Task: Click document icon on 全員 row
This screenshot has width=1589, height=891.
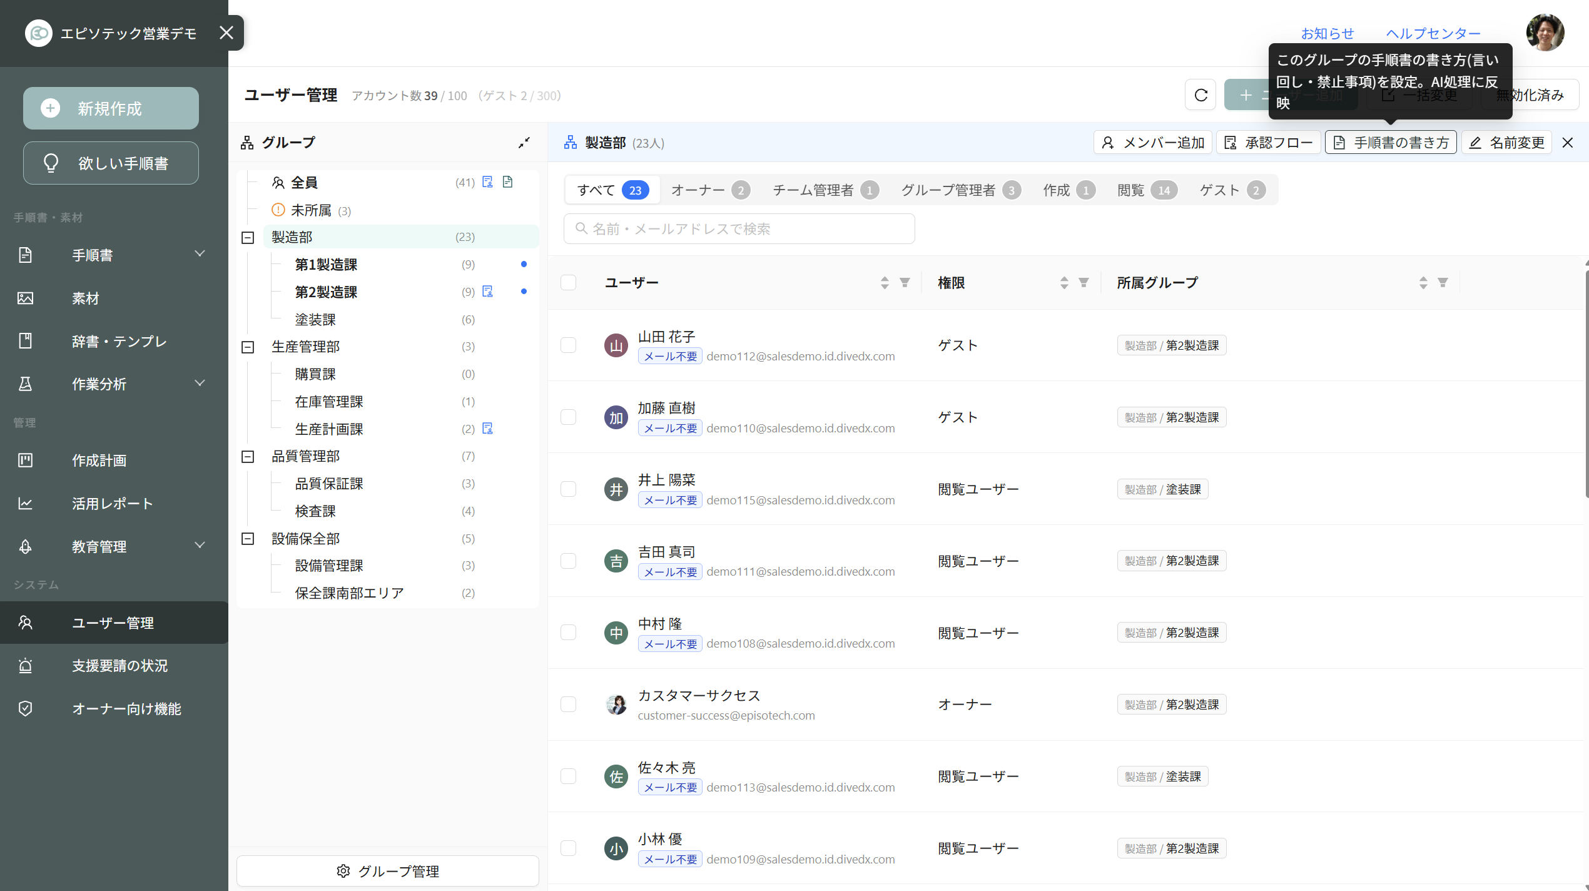Action: (508, 182)
